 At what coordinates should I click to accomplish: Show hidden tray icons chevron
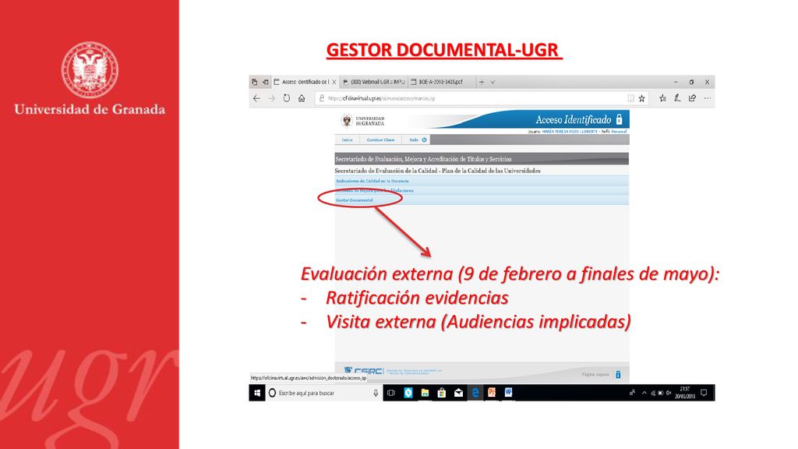click(x=644, y=393)
